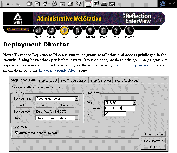Click in the Port field

pyautogui.click(x=115, y=114)
